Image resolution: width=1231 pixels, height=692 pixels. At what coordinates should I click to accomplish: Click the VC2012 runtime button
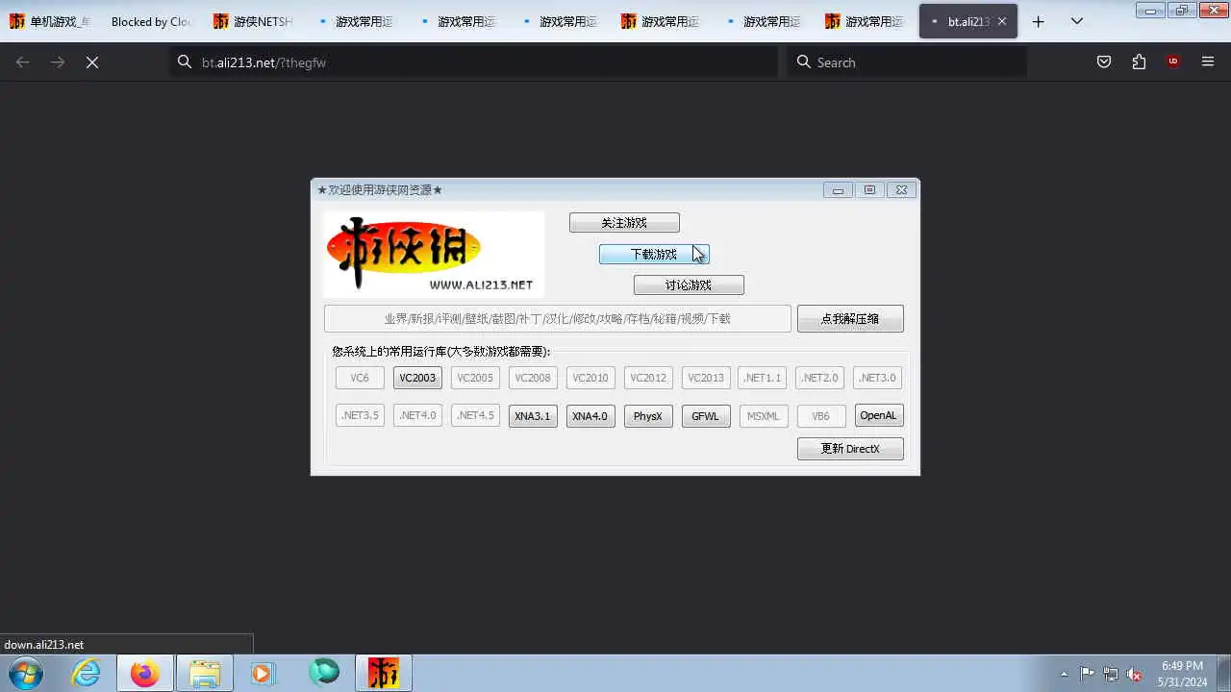(x=648, y=378)
